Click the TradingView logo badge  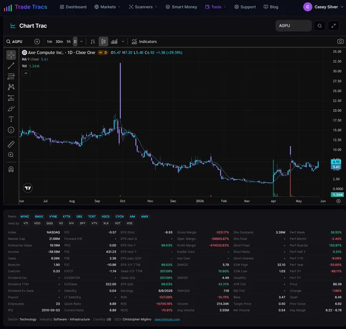tap(28, 188)
